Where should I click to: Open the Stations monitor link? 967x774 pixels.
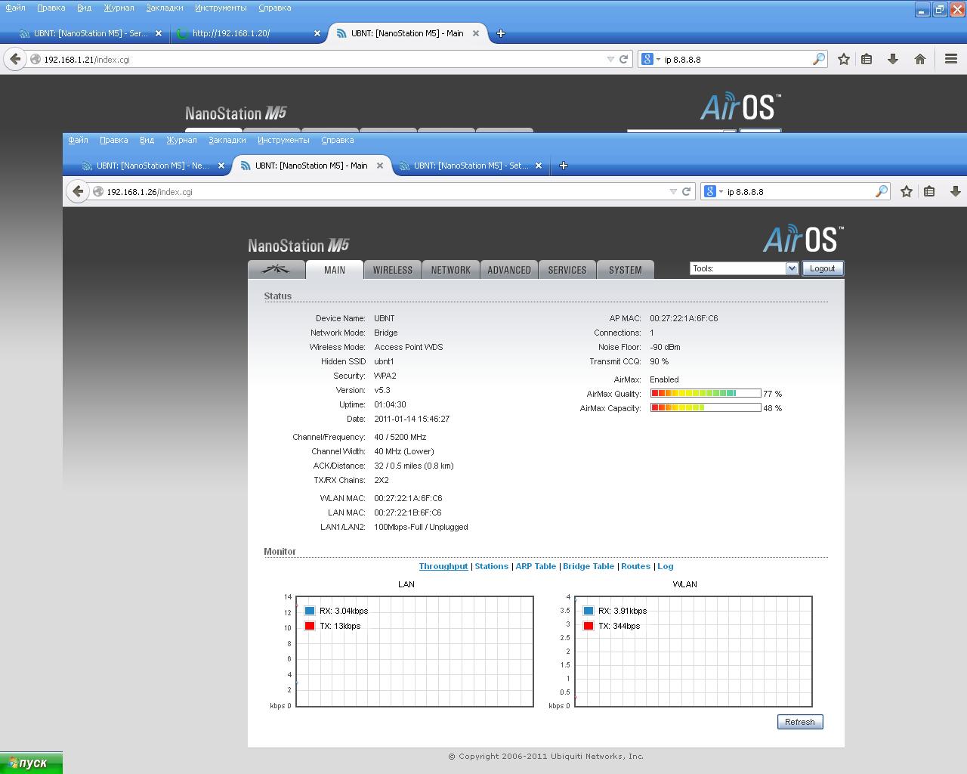click(x=491, y=566)
